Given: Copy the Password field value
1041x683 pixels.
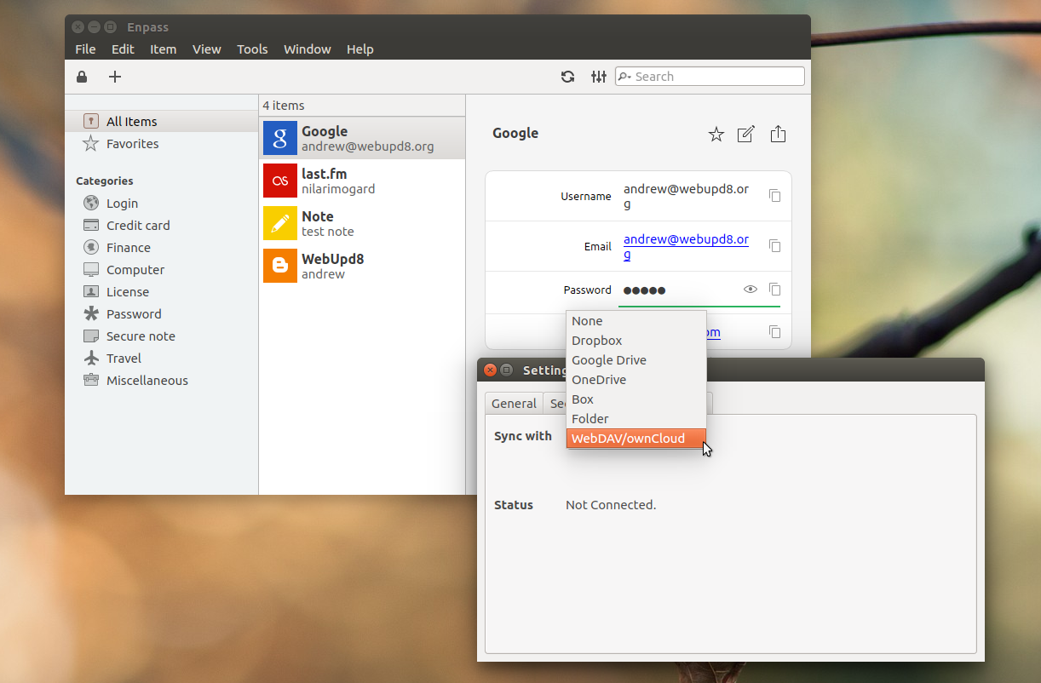Looking at the screenshot, I should [774, 290].
